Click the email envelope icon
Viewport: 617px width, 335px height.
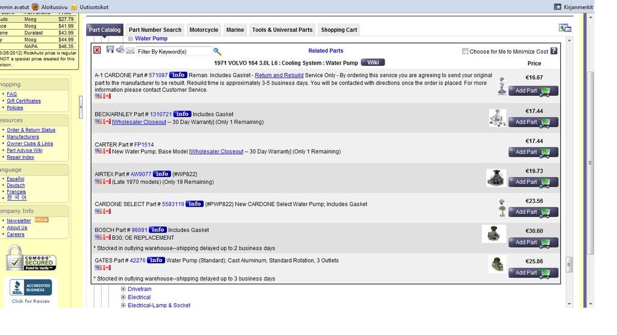click(130, 51)
